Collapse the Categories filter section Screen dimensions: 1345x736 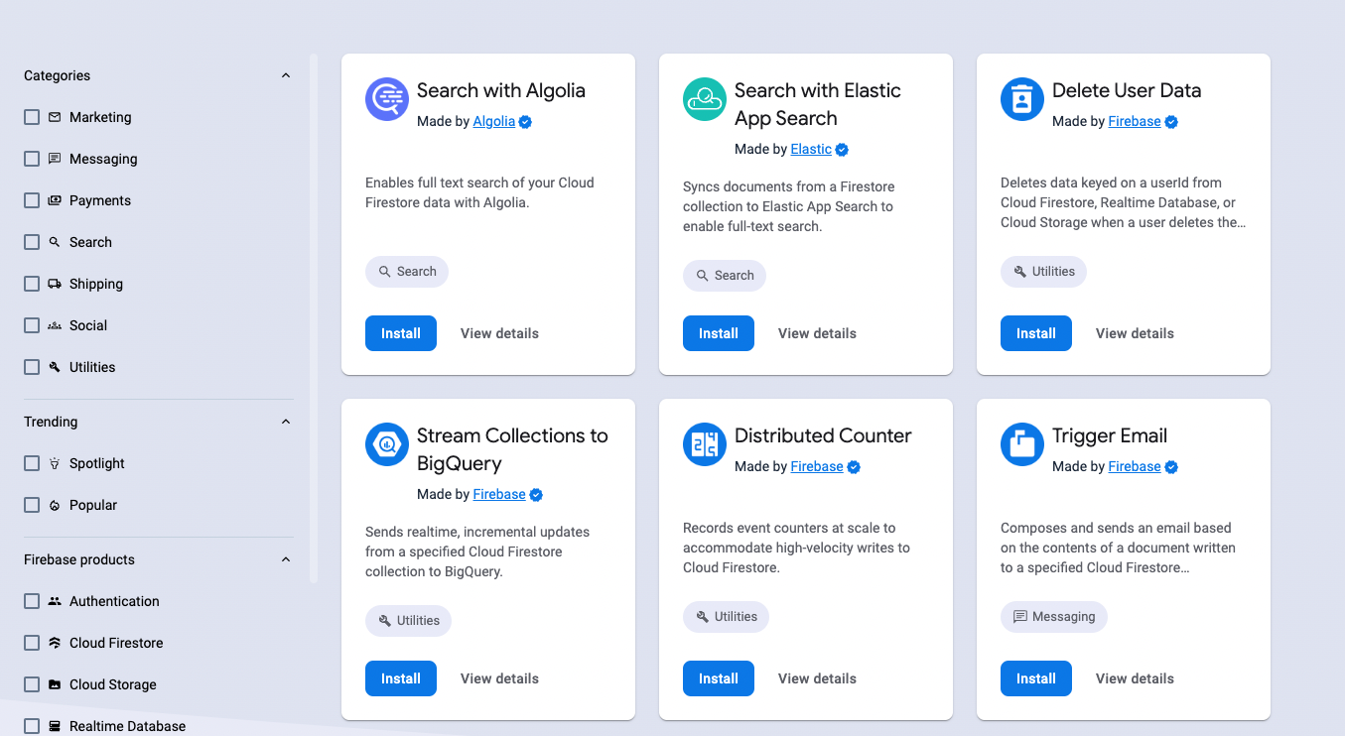[286, 76]
